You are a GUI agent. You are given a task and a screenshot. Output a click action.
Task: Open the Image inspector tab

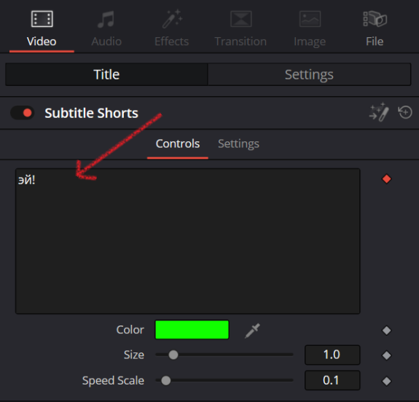(310, 29)
